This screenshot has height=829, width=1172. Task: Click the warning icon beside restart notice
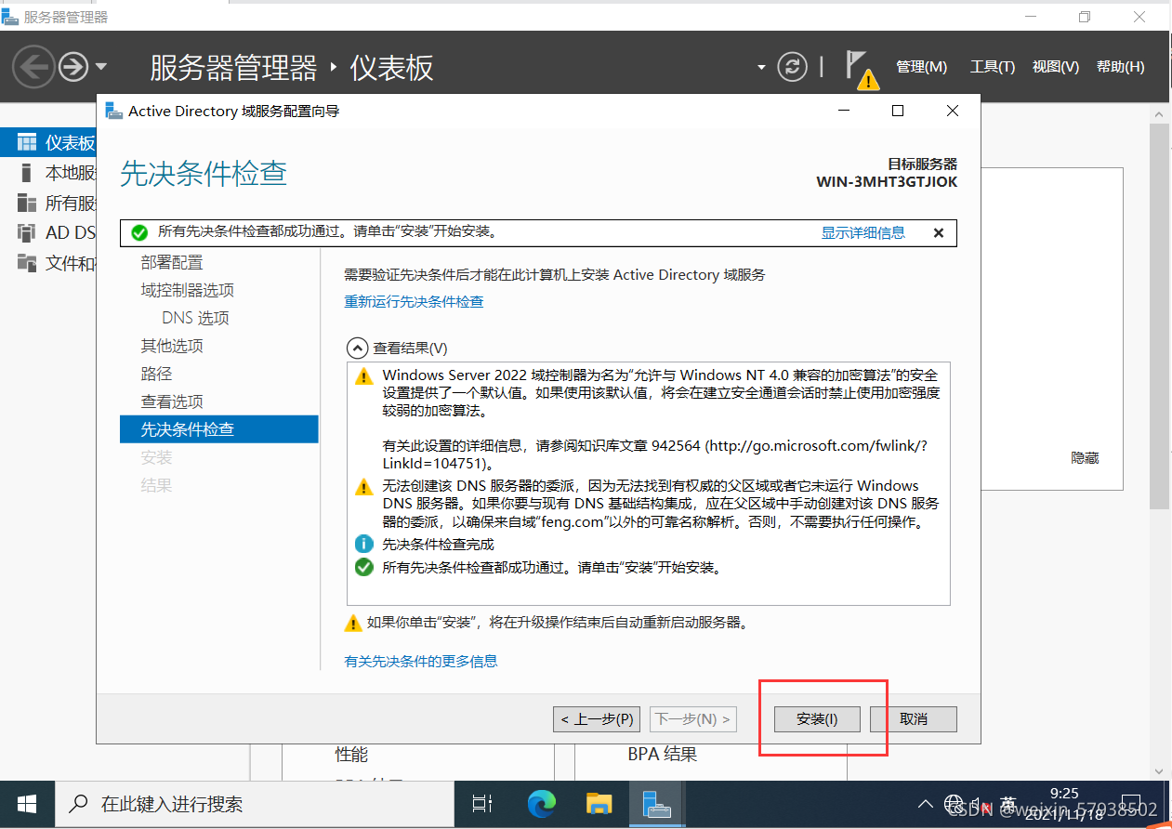pyautogui.click(x=353, y=623)
